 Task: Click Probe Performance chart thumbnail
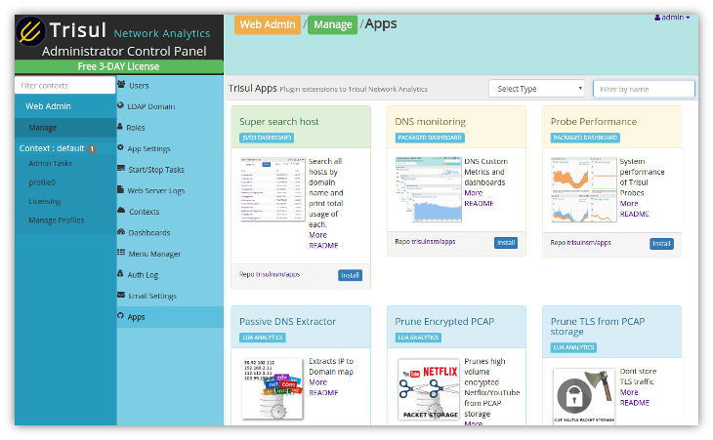584,189
